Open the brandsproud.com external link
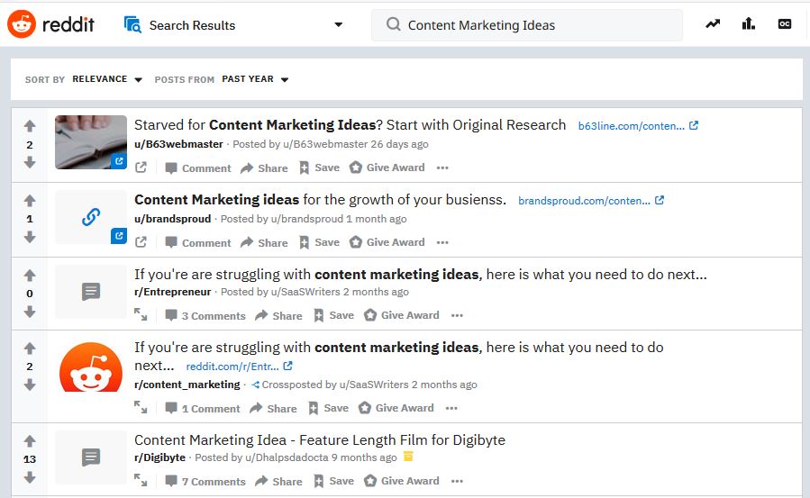The width and height of the screenshot is (810, 498). [591, 201]
